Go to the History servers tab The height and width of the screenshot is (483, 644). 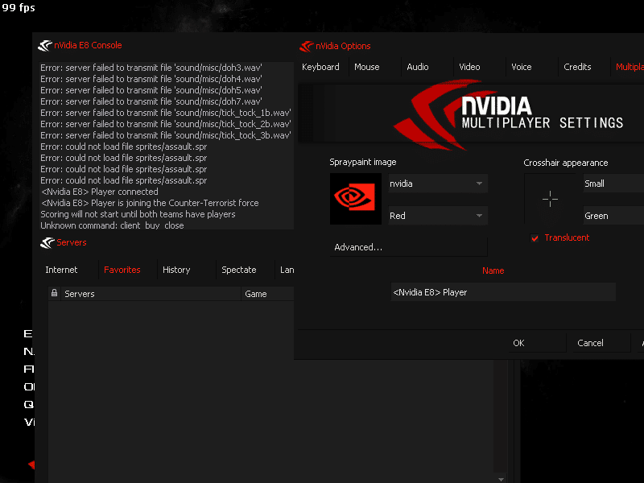click(176, 270)
